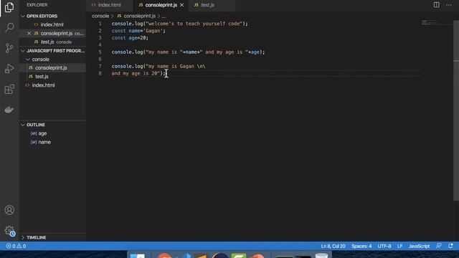Open the Explorer view in activity bar
Screen dimensions: 459x258
coord(9,7)
